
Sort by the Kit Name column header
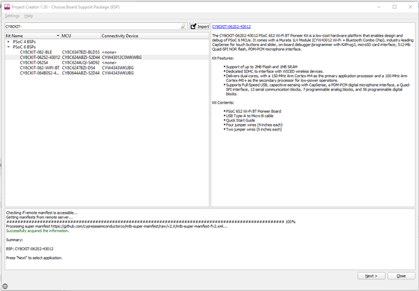coord(32,36)
